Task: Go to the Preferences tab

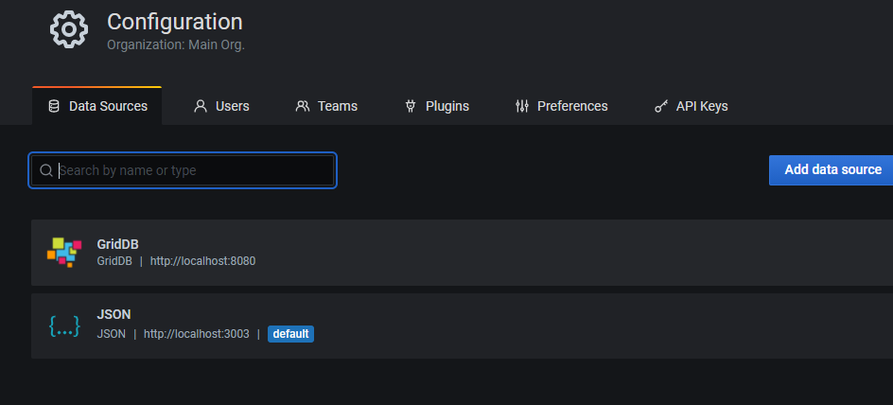Action: [x=571, y=106]
